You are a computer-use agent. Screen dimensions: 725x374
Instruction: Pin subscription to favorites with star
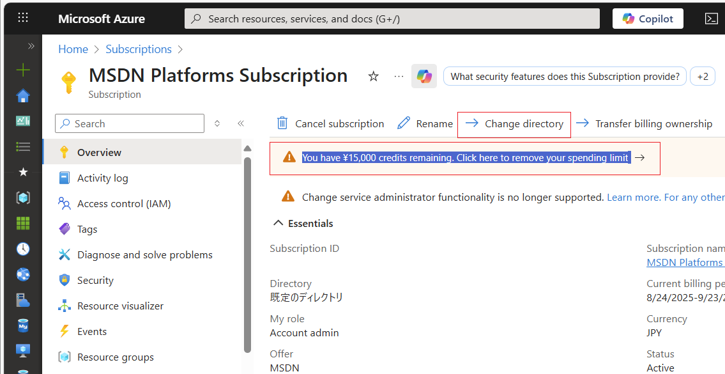click(374, 76)
